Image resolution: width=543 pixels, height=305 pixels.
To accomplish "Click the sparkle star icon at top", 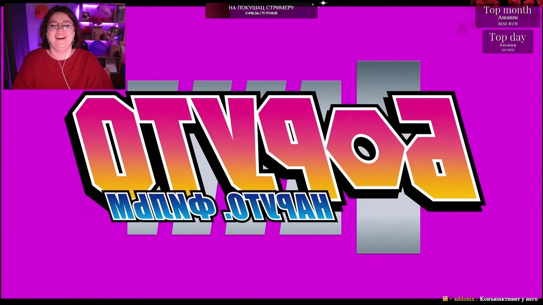I will point(323,3).
